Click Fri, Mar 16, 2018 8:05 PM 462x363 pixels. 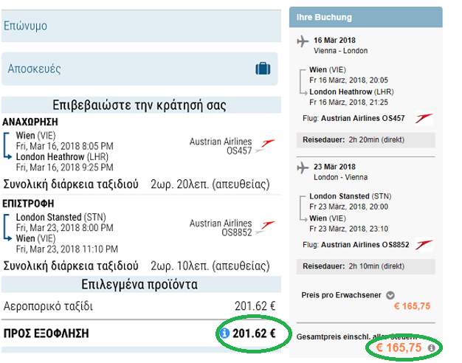tap(64, 146)
